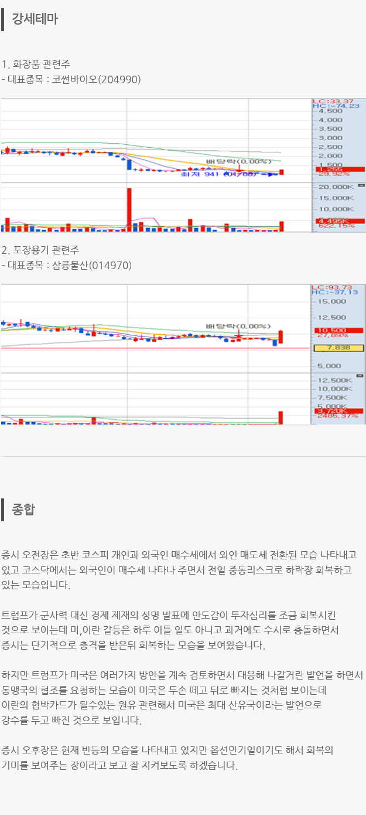Click the 종합 section heading
Image resolution: width=366 pixels, height=815 pixels.
pos(23,509)
